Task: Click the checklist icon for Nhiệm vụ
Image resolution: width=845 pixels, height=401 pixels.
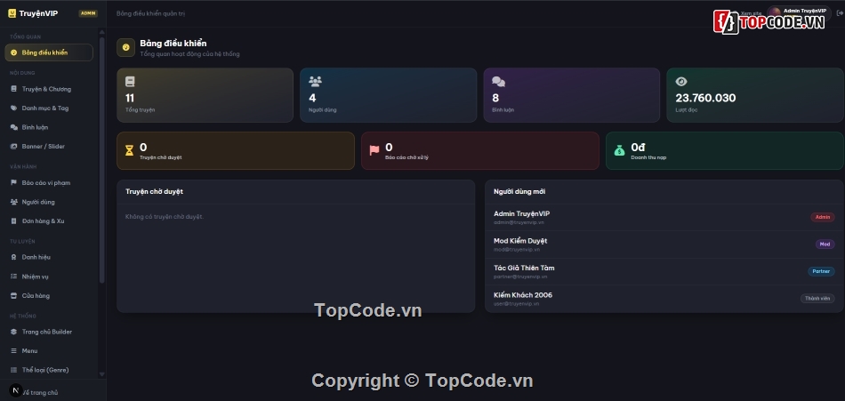Action: coord(14,277)
